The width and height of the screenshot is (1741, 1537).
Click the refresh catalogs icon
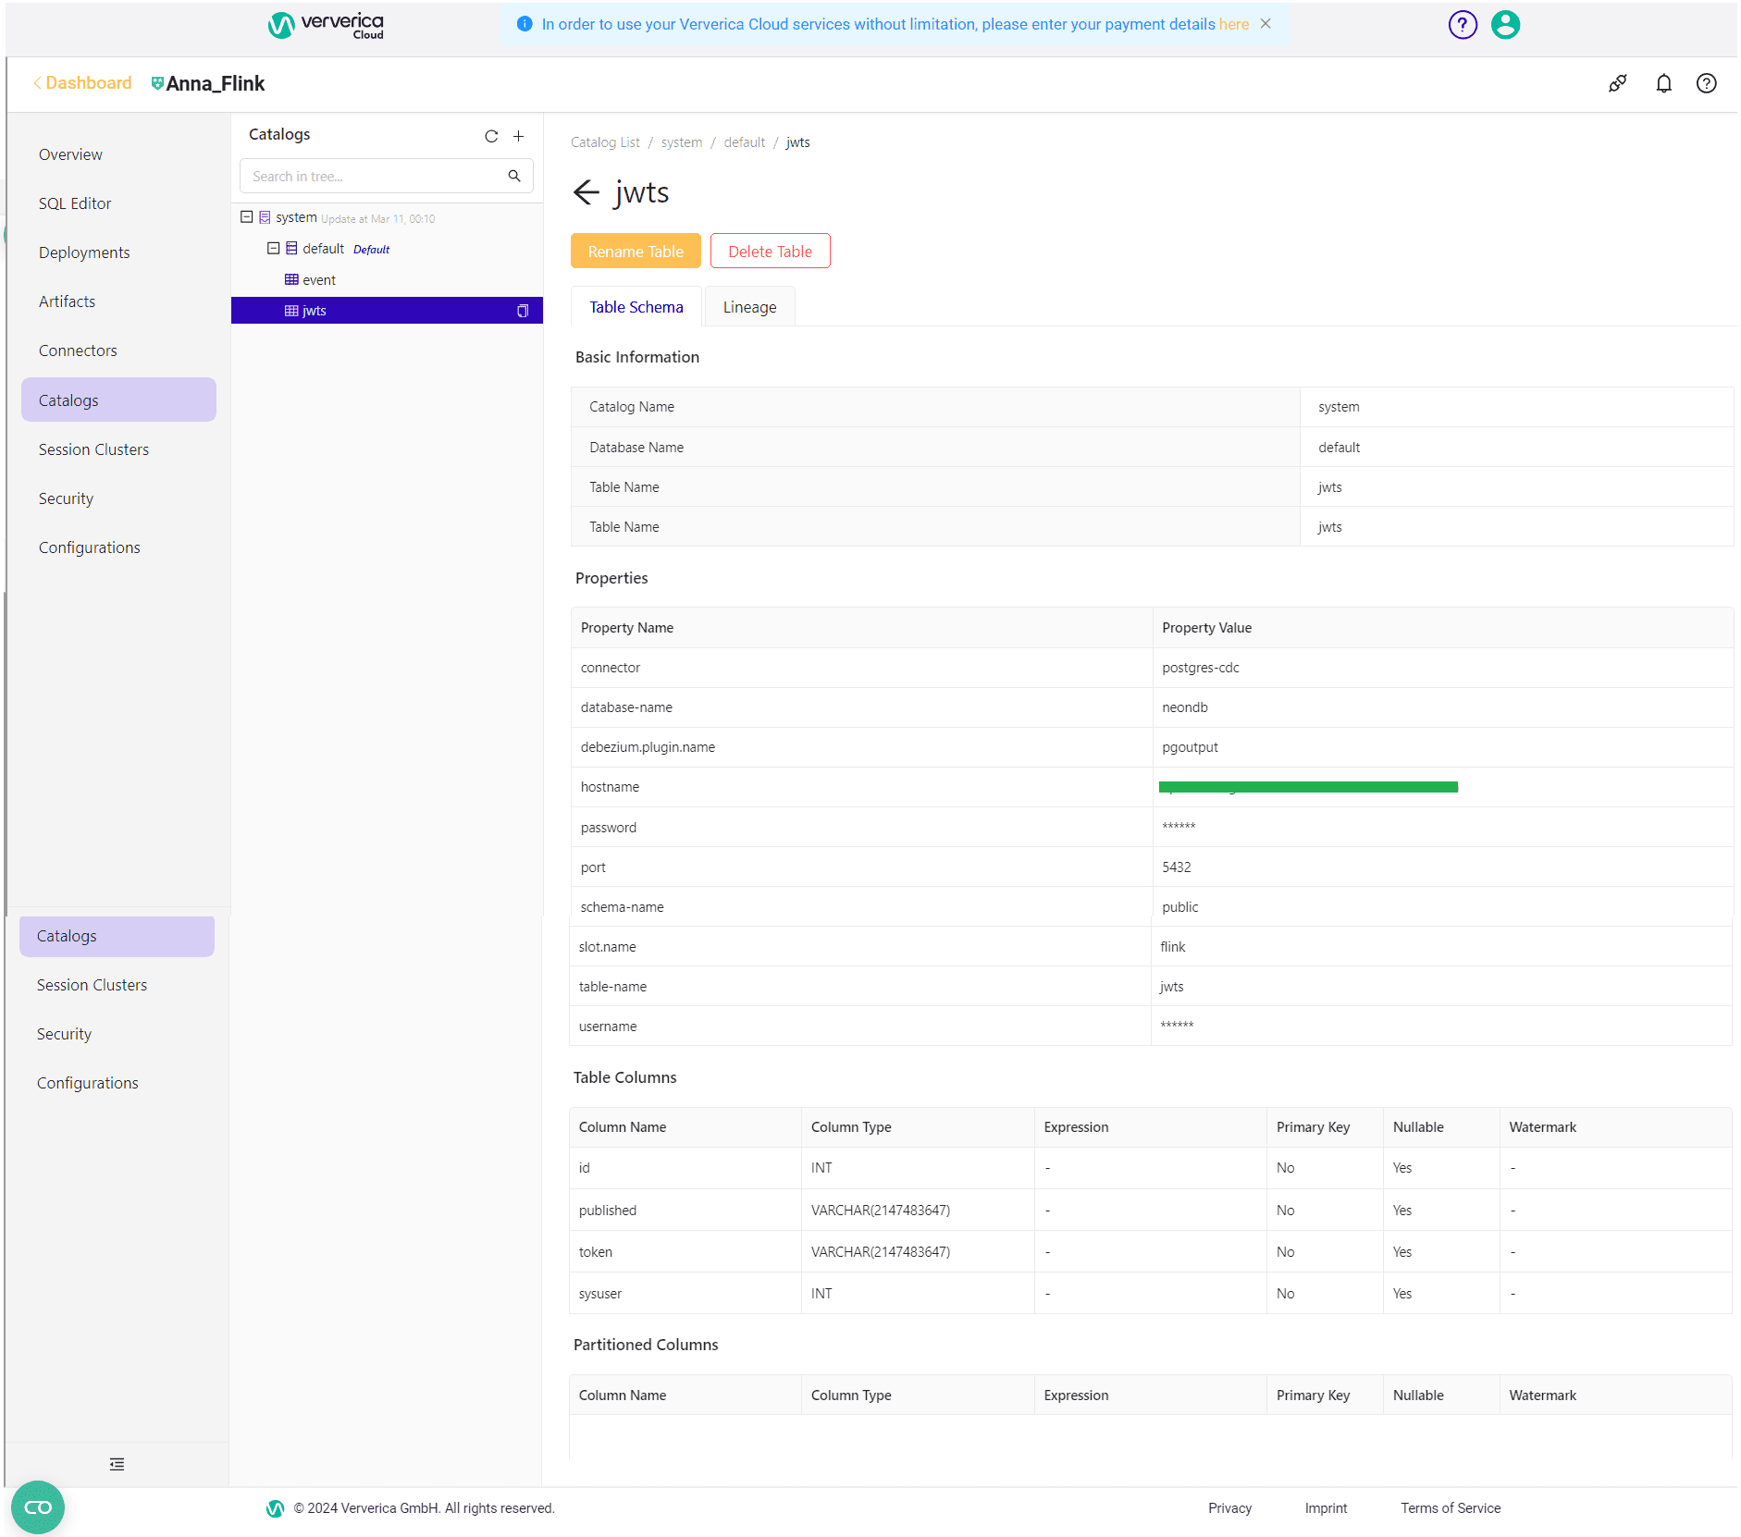click(491, 136)
